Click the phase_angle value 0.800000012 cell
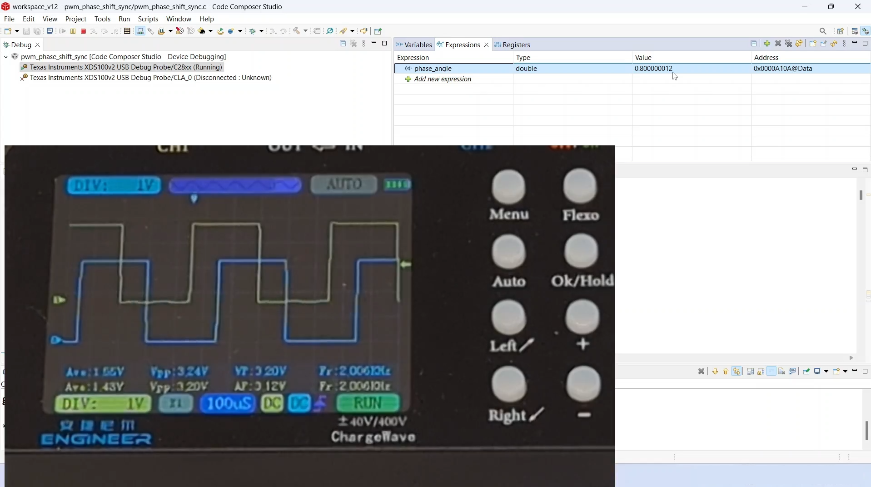Viewport: 871px width, 487px height. click(653, 69)
